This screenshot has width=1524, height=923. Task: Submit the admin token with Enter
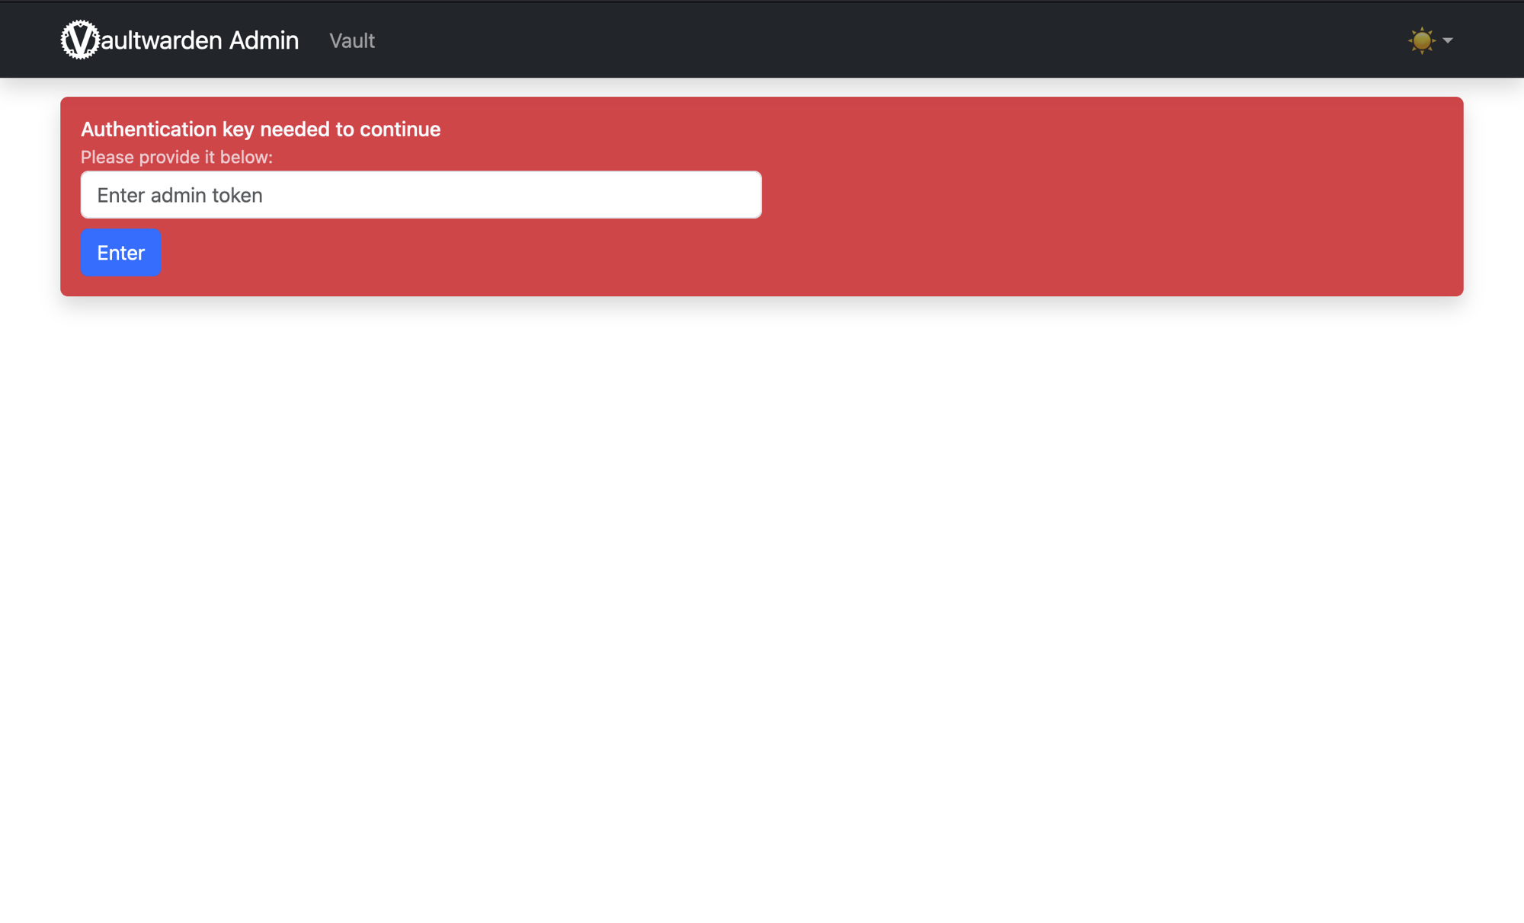click(120, 253)
